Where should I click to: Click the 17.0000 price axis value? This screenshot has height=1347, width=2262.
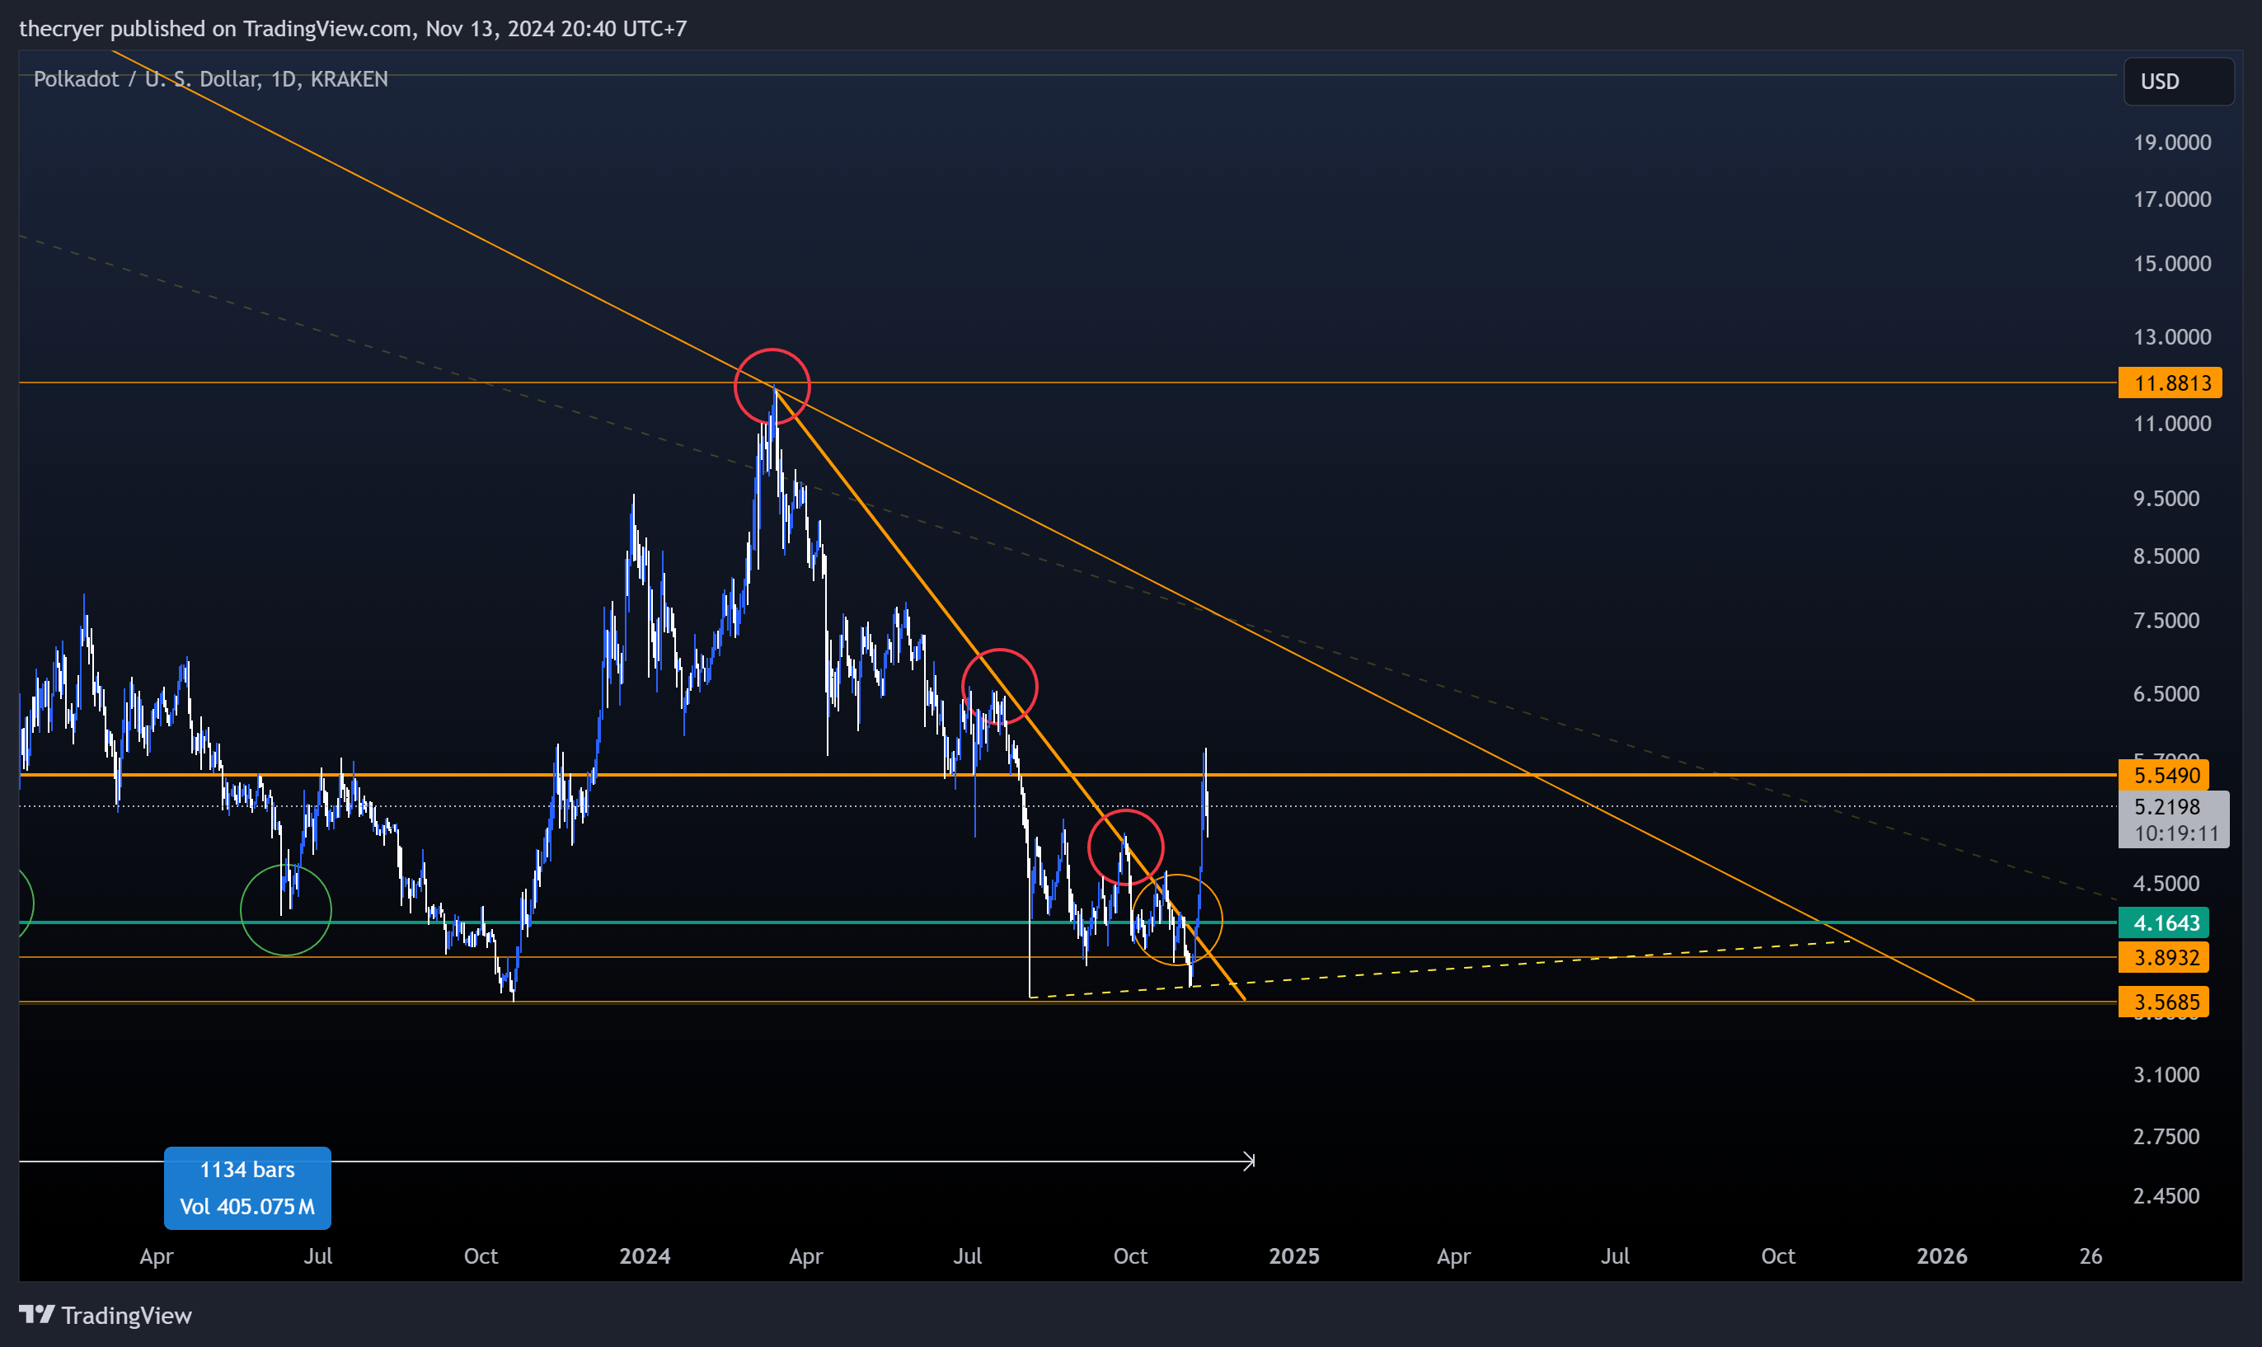click(2171, 199)
